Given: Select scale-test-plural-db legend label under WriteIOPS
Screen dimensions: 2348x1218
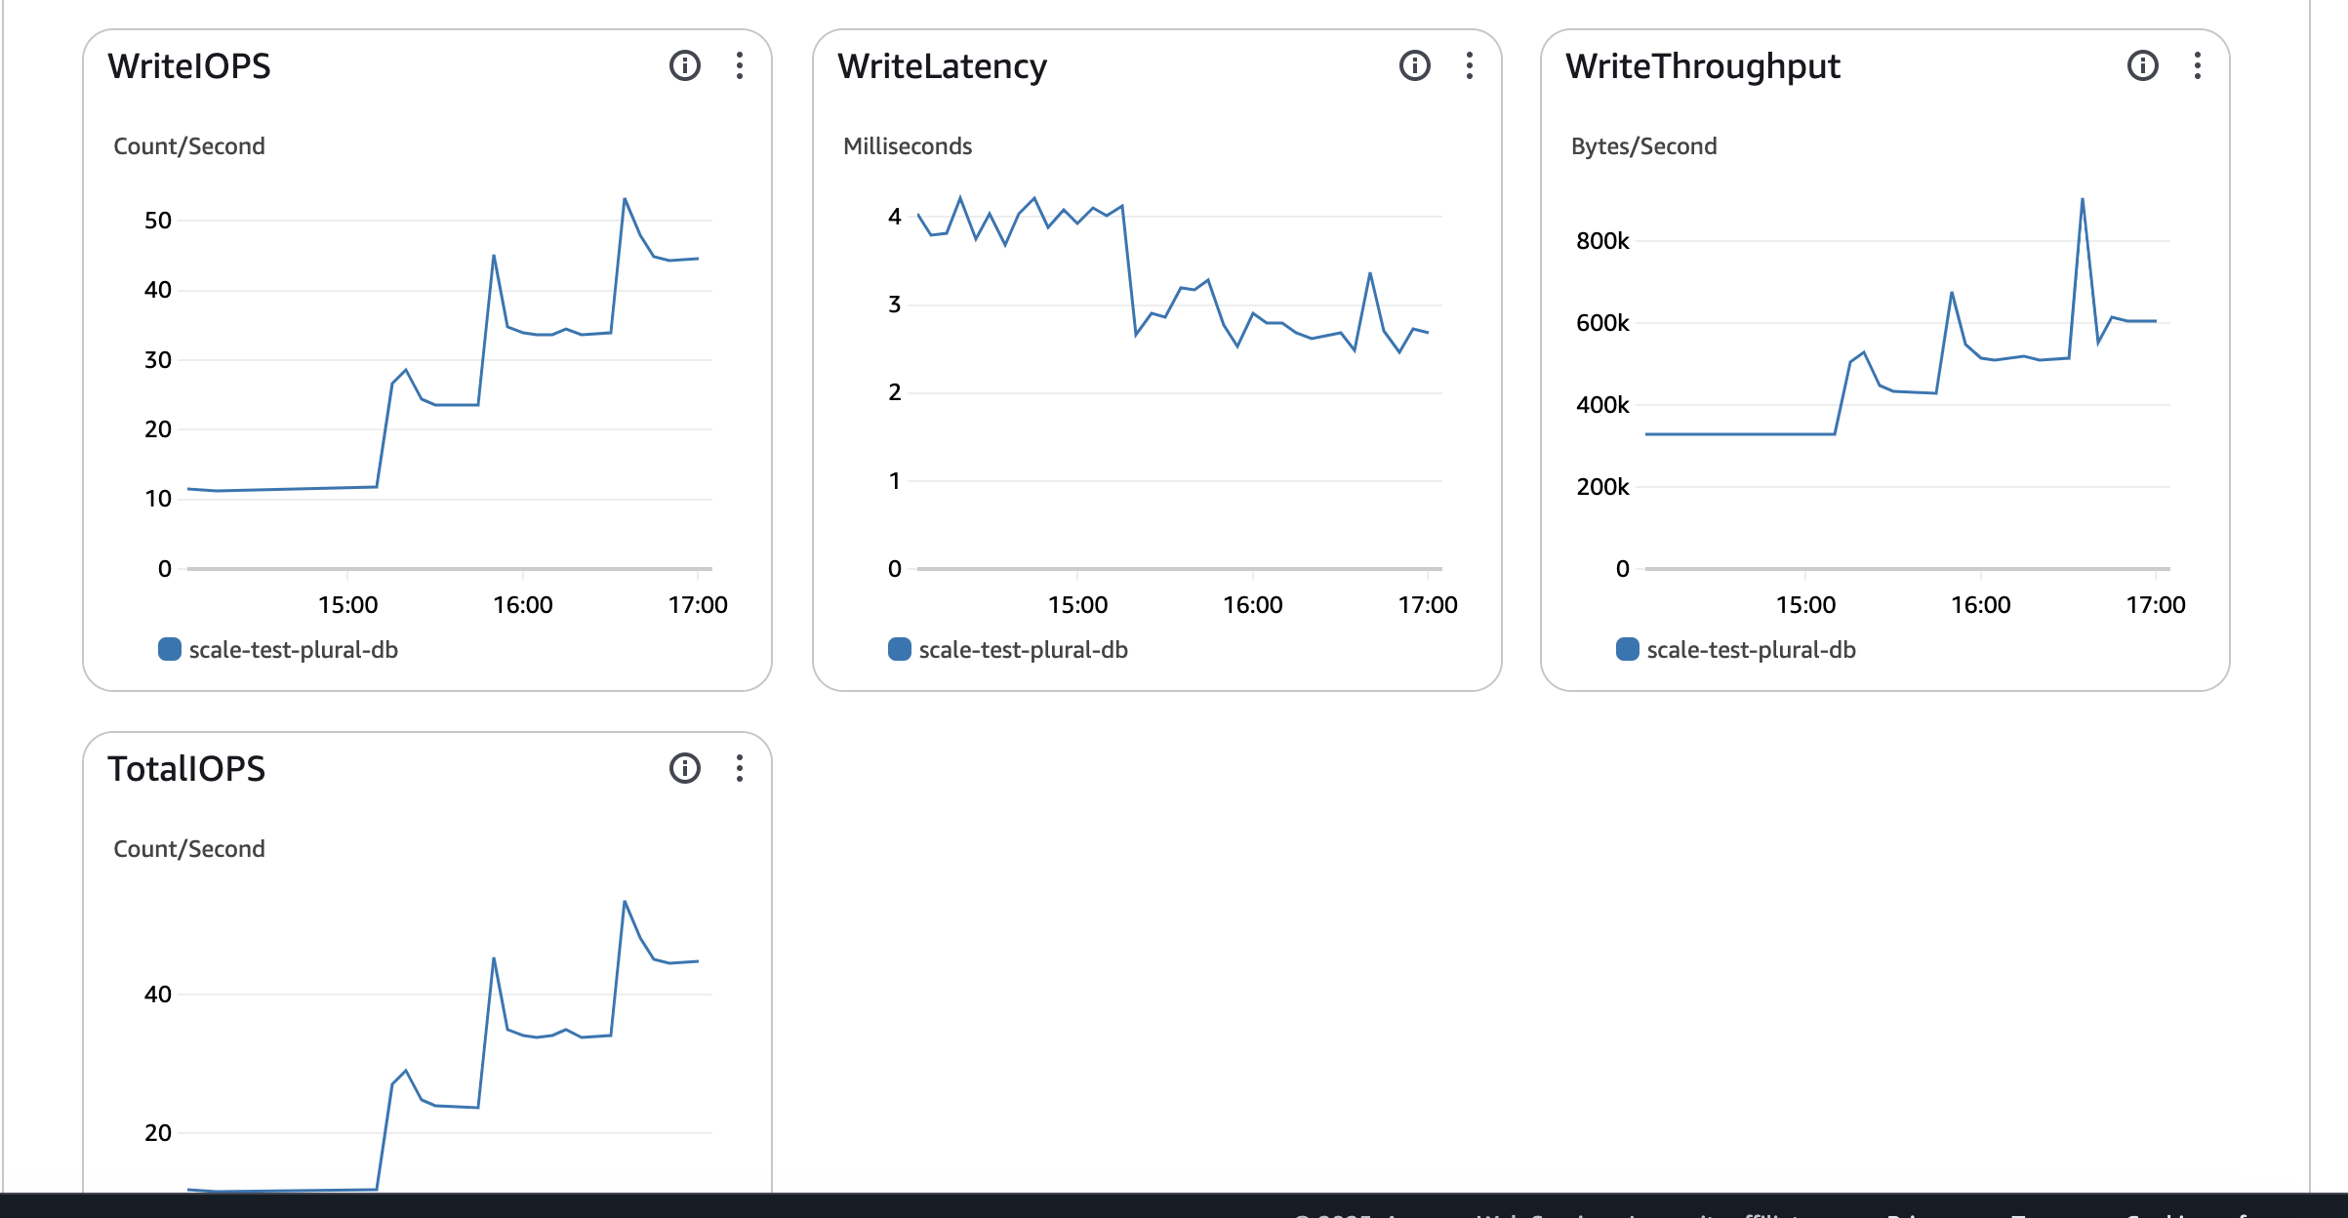Looking at the screenshot, I should pos(294,650).
